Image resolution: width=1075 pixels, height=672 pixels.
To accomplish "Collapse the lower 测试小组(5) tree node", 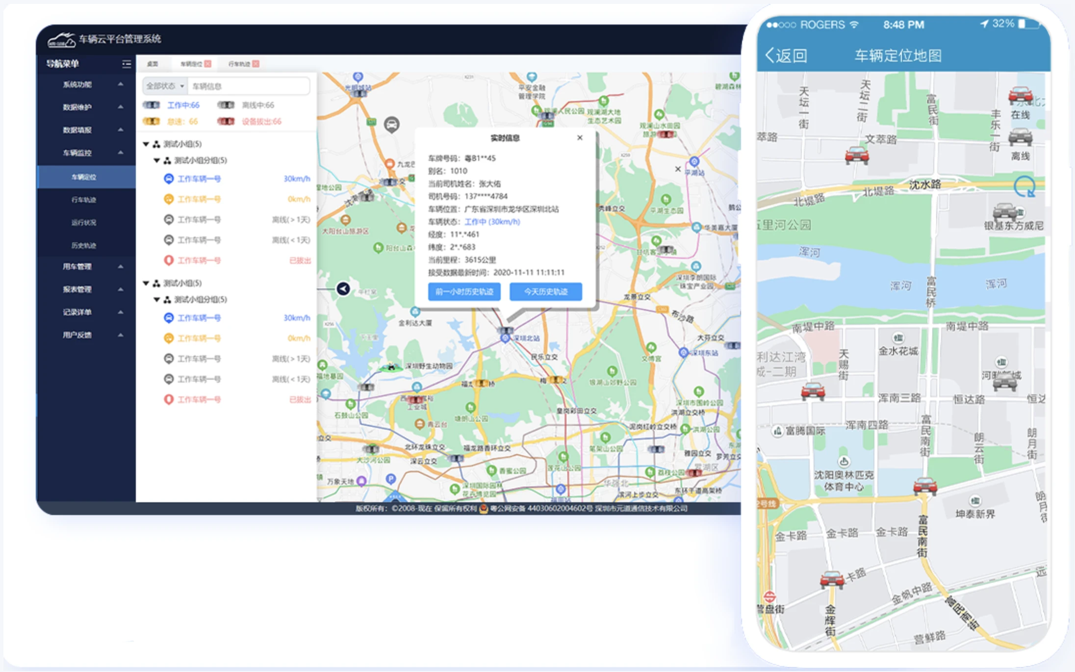I will click(146, 283).
